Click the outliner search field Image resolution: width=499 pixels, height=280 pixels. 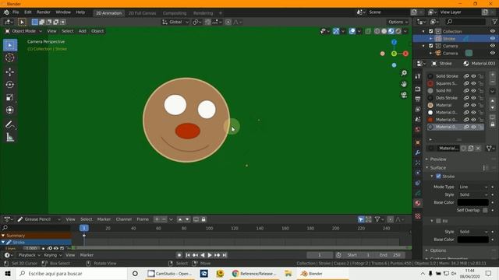click(x=465, y=22)
